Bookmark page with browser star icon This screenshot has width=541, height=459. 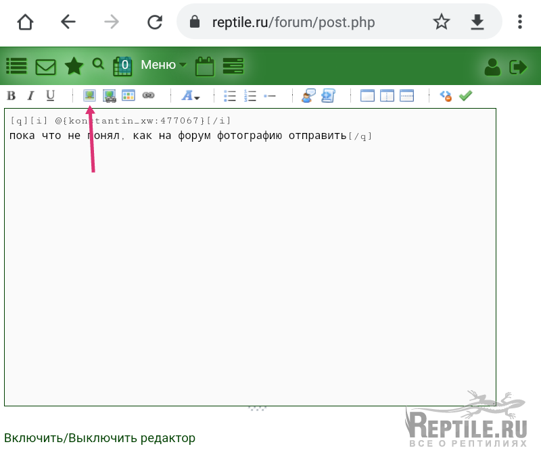[442, 22]
